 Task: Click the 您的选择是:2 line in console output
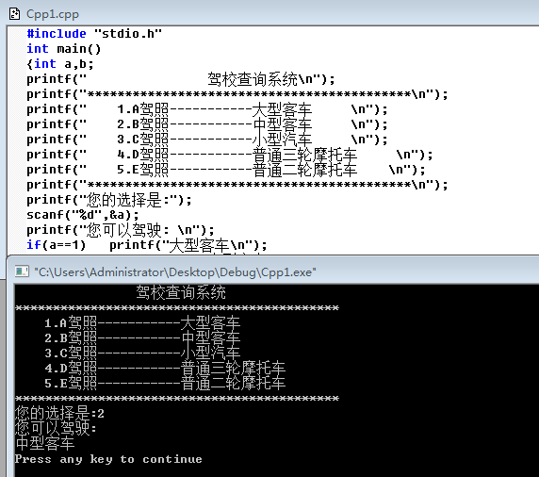click(59, 413)
